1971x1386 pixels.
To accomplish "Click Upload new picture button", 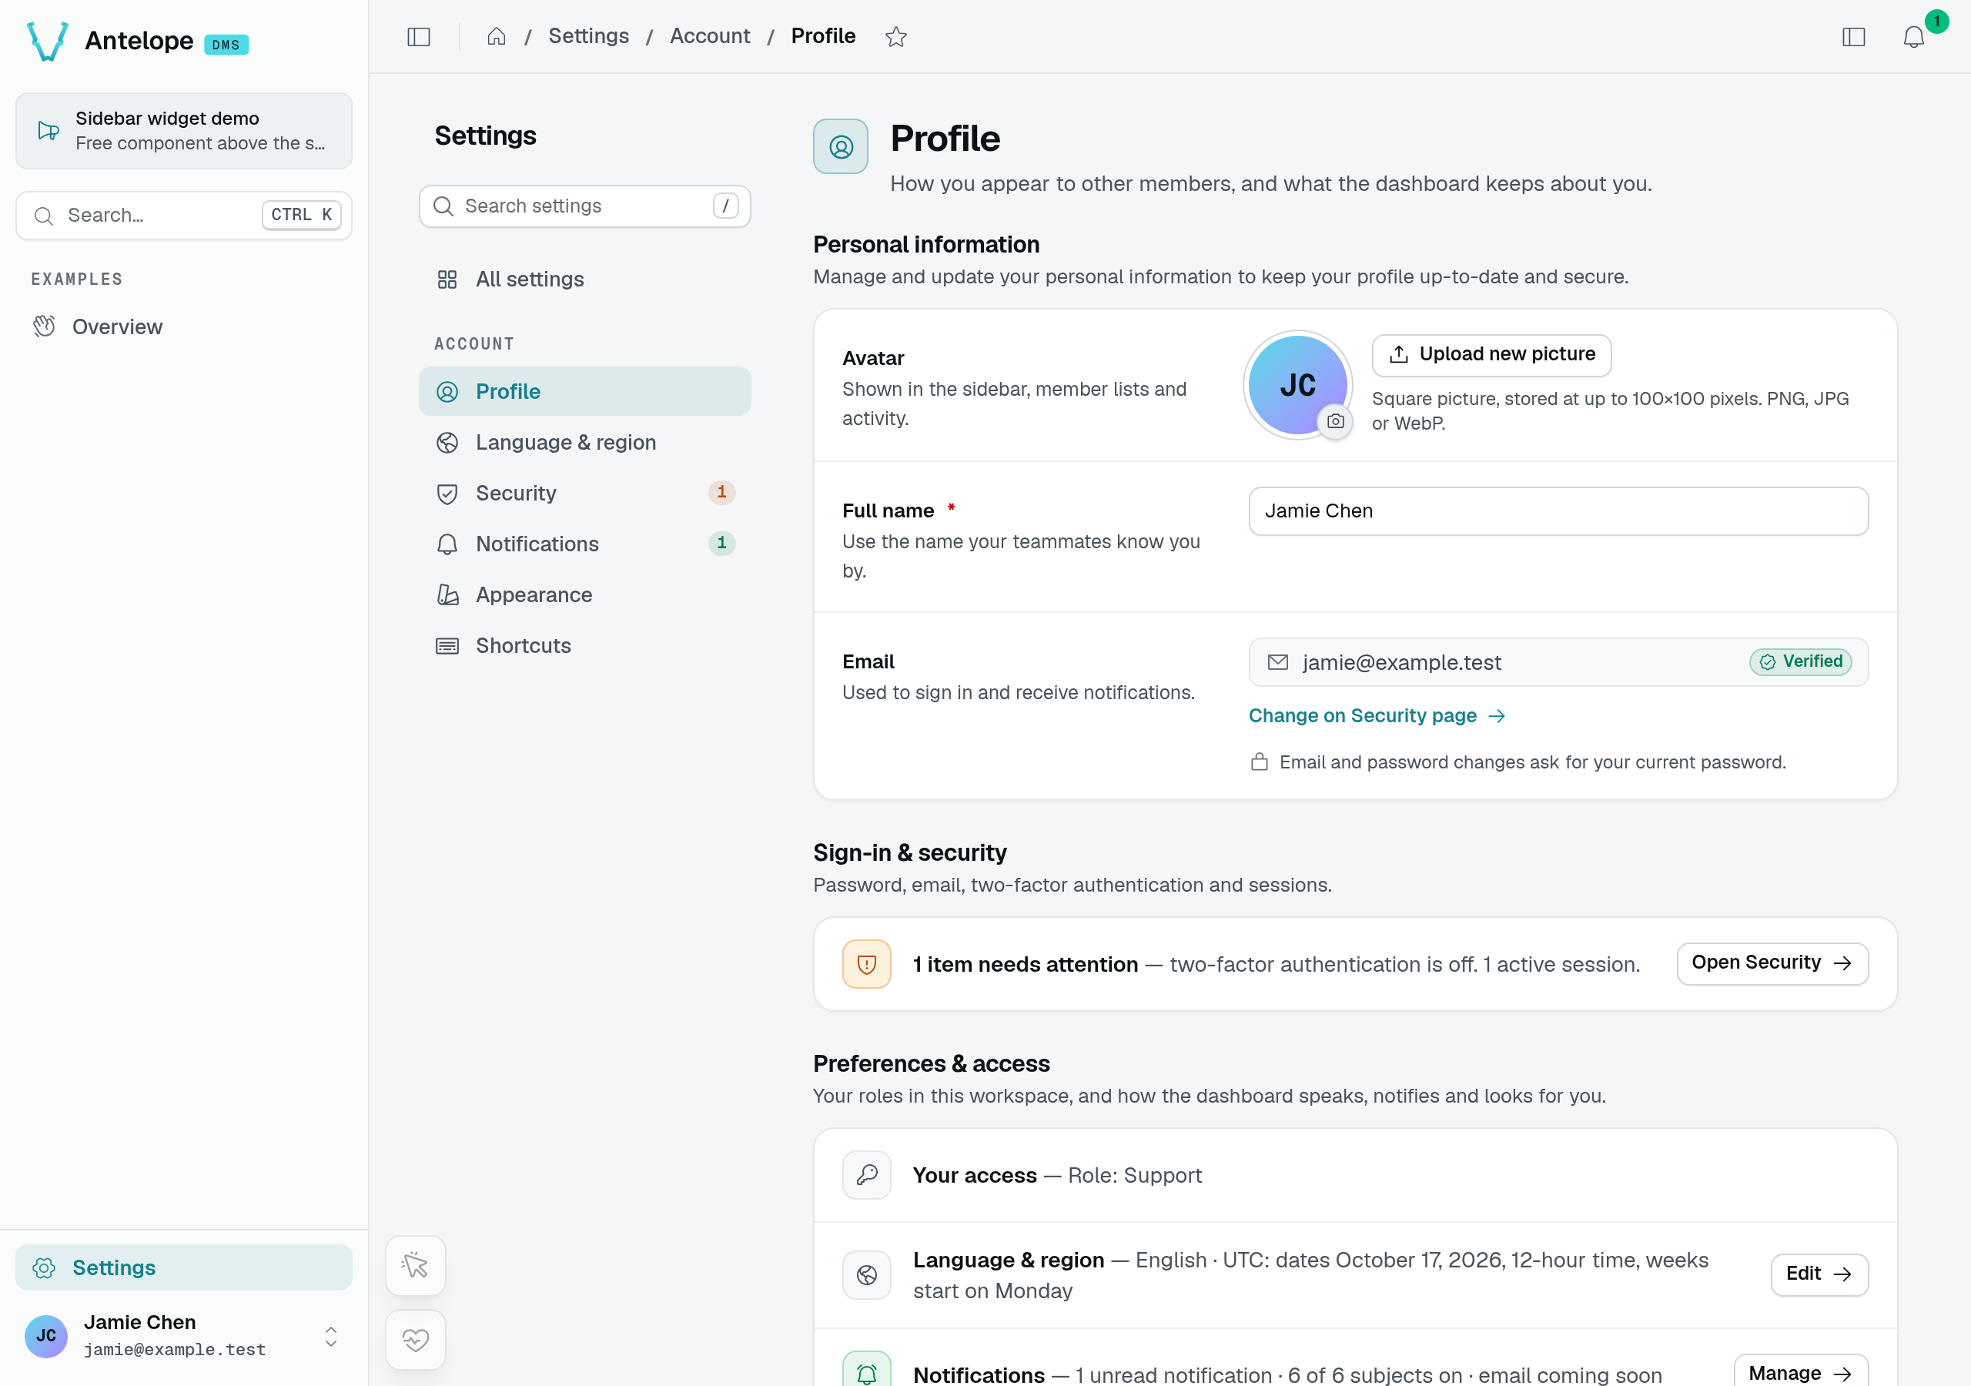I will click(1491, 355).
